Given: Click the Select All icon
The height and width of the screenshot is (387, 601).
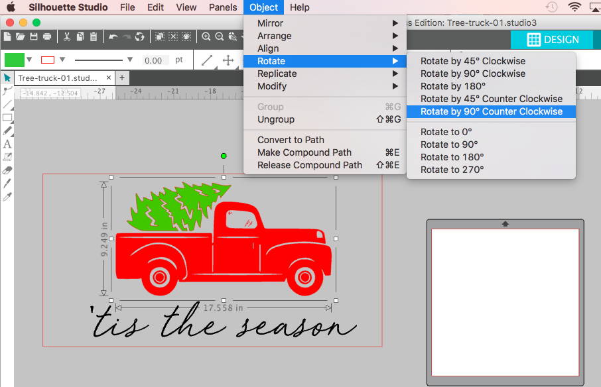Looking at the screenshot, I should (x=160, y=36).
